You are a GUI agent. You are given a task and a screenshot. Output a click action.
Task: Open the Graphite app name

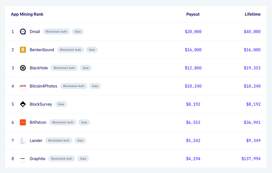38,159
